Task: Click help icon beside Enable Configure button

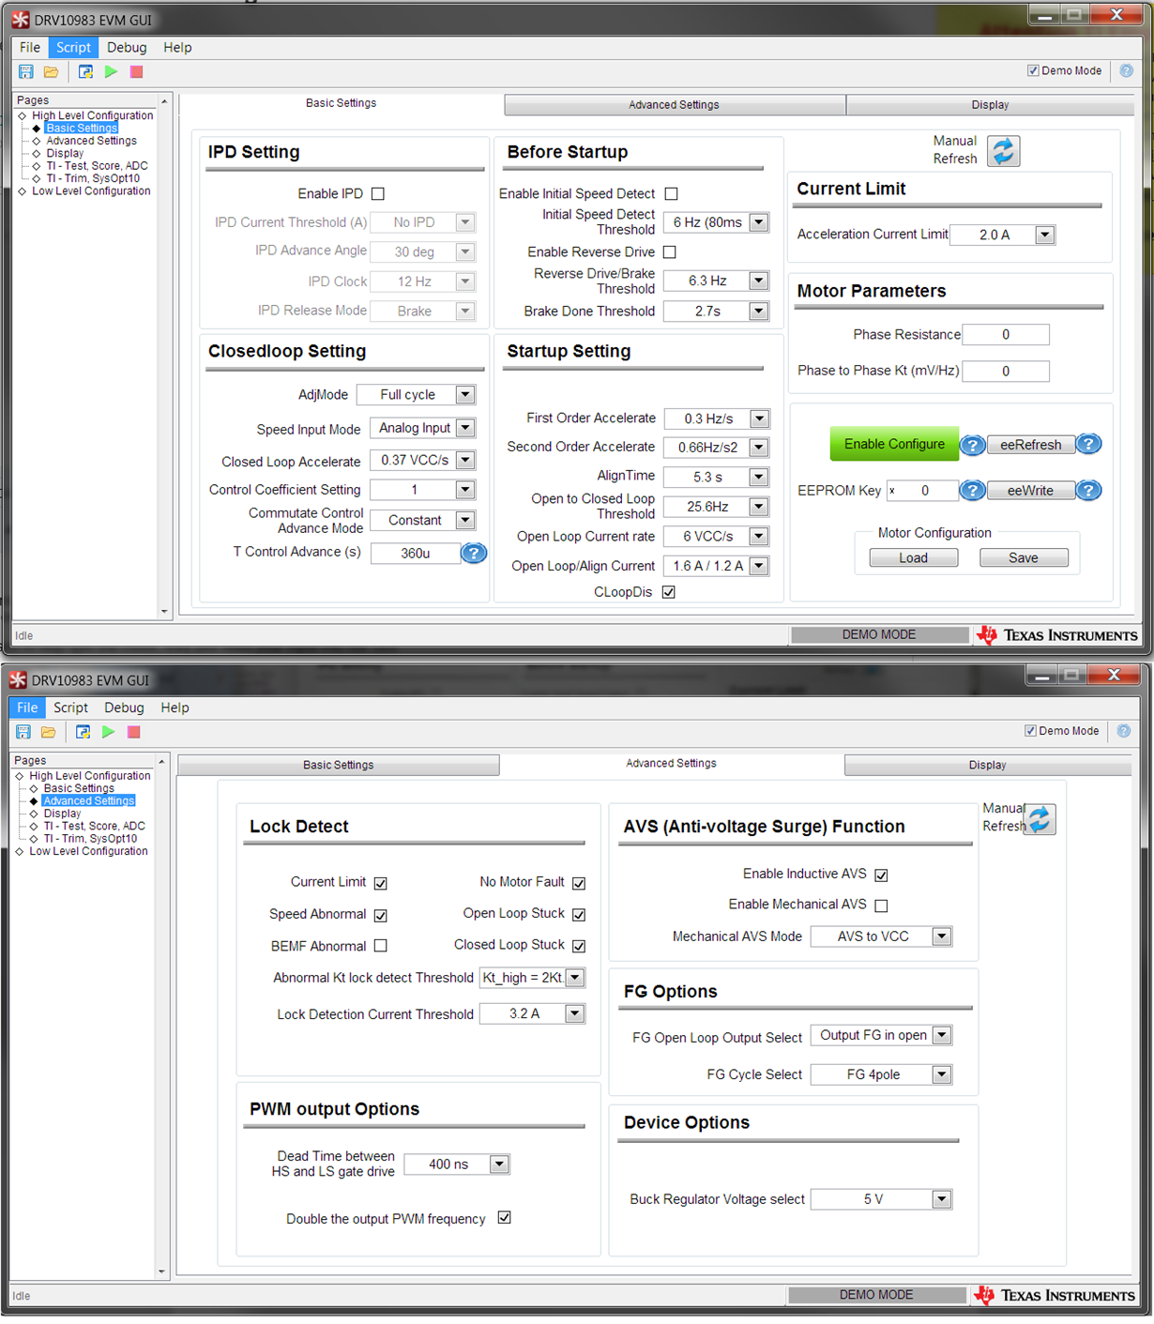Action: (x=972, y=445)
